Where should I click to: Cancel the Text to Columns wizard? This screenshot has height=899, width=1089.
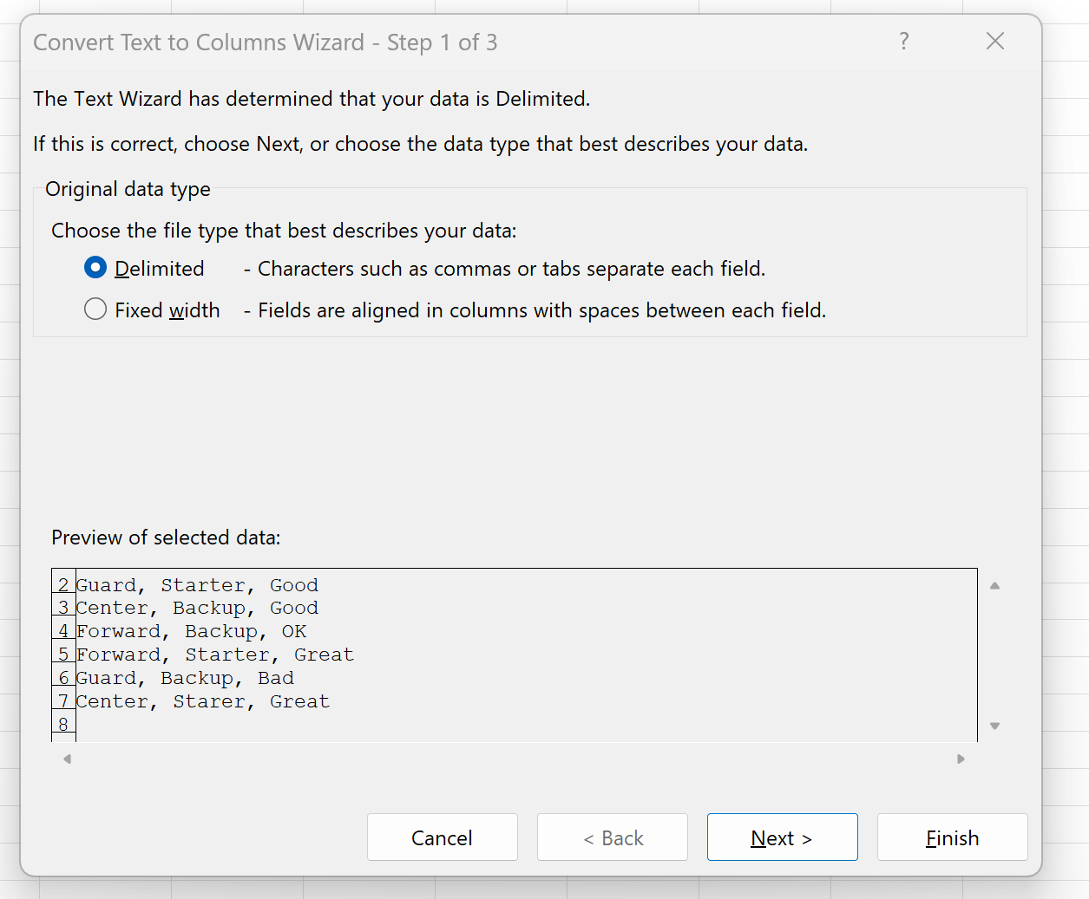click(x=442, y=837)
